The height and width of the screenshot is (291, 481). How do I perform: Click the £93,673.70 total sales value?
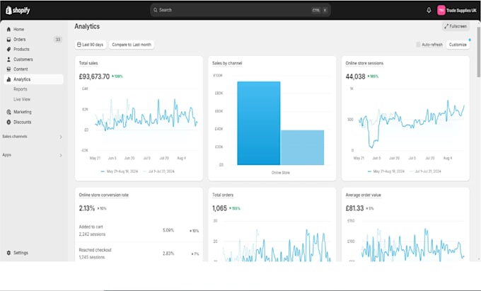click(94, 76)
